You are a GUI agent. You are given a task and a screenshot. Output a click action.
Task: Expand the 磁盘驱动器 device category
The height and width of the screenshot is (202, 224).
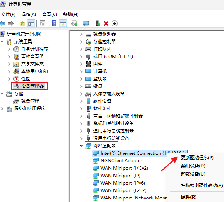click(x=81, y=34)
